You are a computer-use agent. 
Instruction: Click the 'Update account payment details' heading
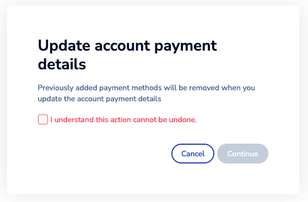pyautogui.click(x=127, y=54)
